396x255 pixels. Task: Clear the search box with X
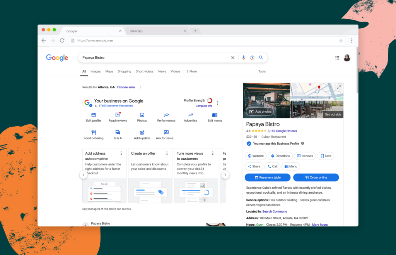[x=232, y=58]
